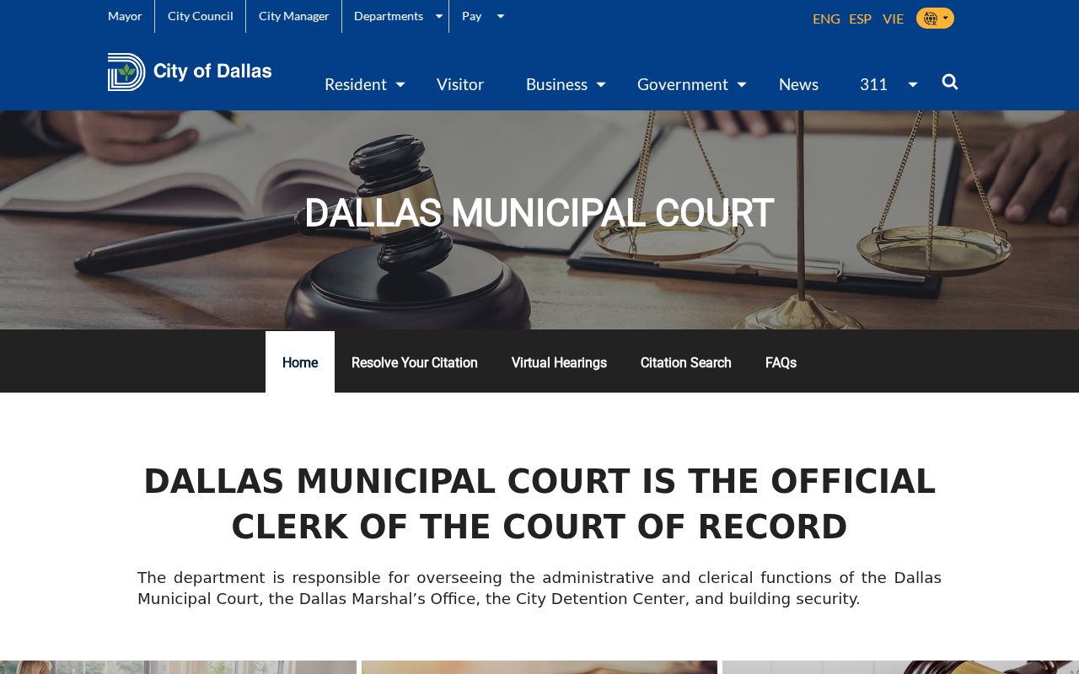The image size is (1079, 674).
Task: Open the City Council link
Action: click(x=201, y=16)
